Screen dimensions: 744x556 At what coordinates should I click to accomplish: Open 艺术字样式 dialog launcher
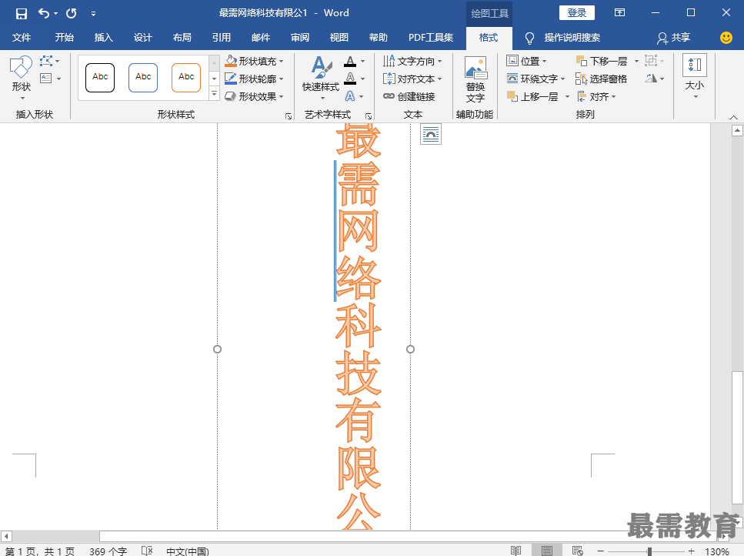click(369, 116)
